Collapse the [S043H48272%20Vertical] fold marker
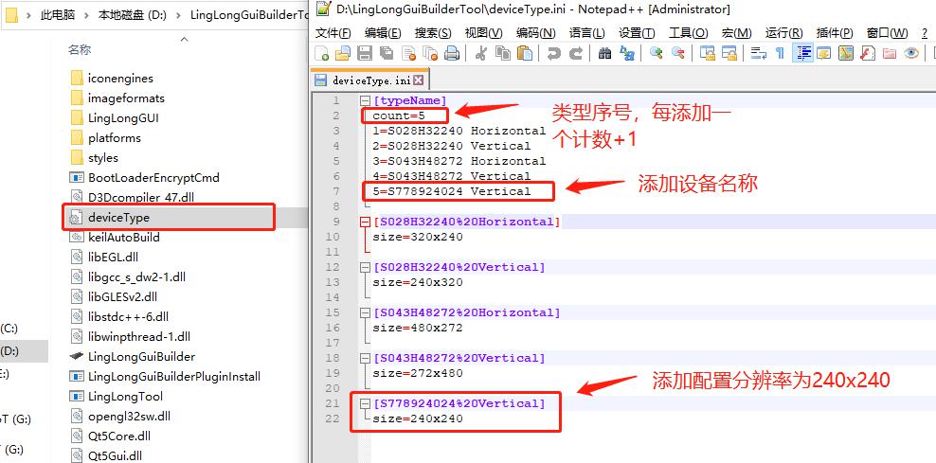Screen dimensions: 936x463 pos(365,358)
